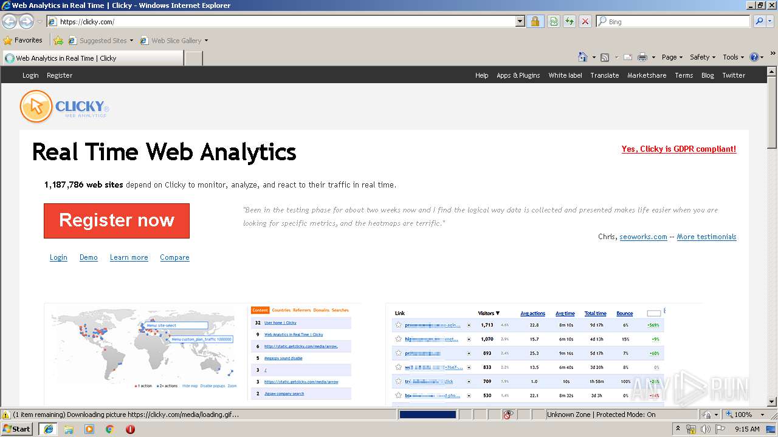Open the Tools menu dropdown
The image size is (778, 437).
tap(733, 57)
